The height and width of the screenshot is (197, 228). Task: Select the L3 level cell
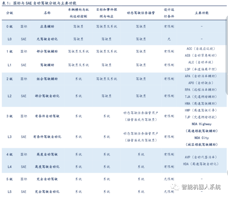coord(10,137)
